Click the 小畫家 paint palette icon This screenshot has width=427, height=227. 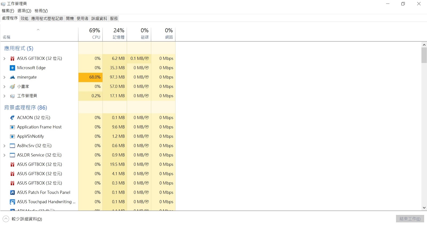(x=12, y=87)
